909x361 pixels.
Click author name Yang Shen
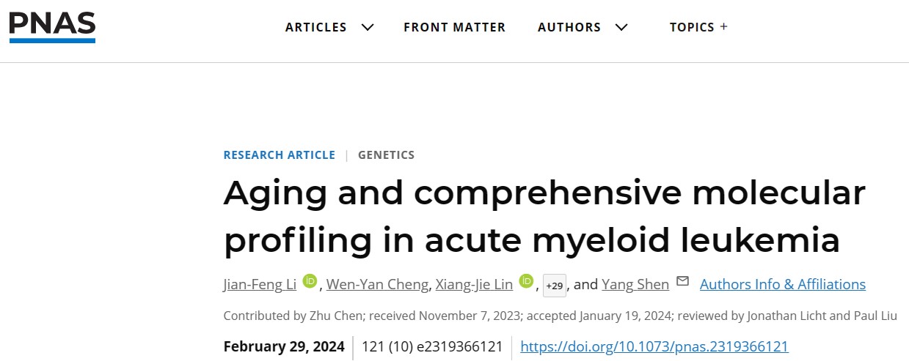coord(635,284)
